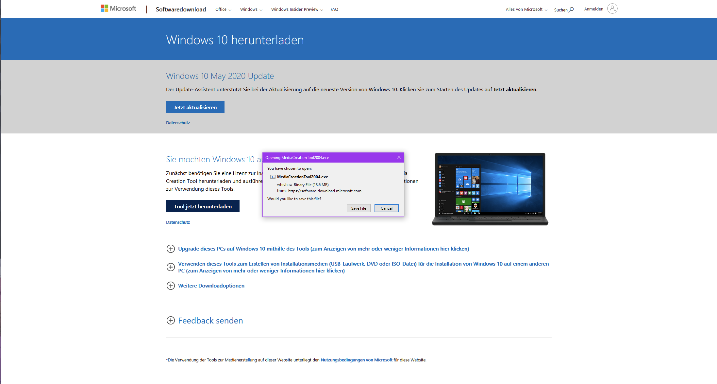Click the dialog title Opening MediaCreationTool2004.exe
The image size is (717, 384).
click(x=297, y=158)
